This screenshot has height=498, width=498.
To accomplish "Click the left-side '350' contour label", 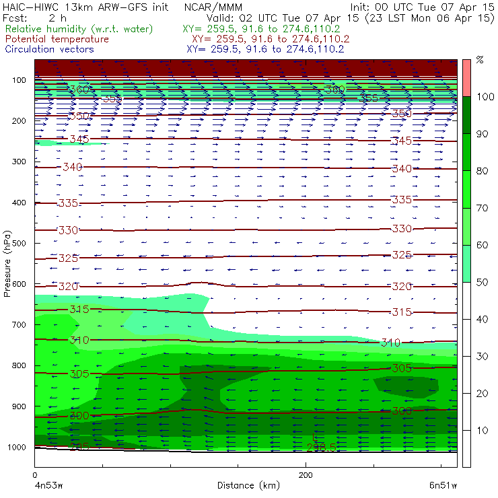I will [x=79, y=116].
